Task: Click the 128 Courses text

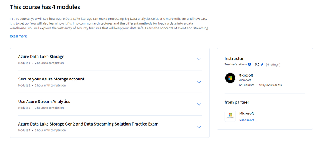Action: coord(247,85)
